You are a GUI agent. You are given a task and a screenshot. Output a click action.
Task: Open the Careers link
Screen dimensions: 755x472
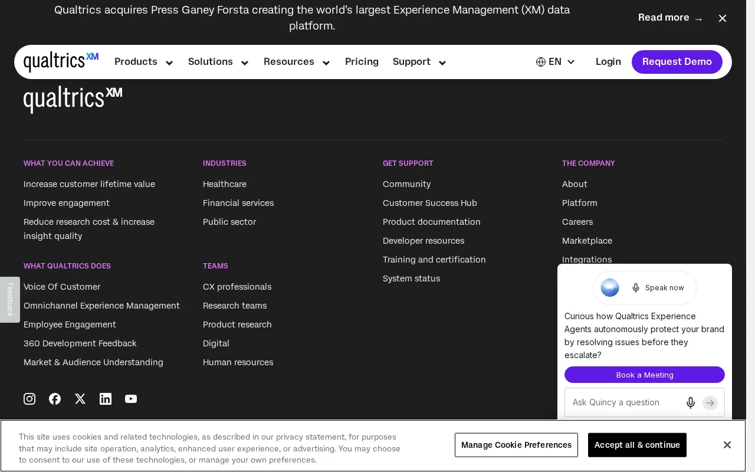(577, 222)
